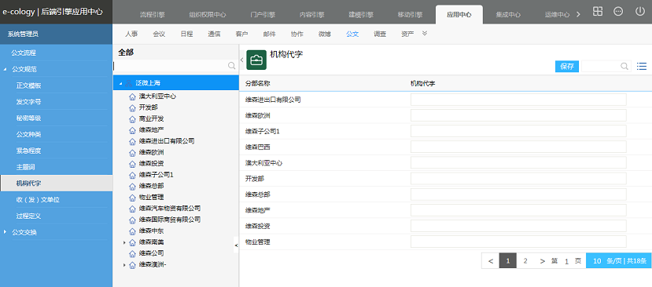The height and width of the screenshot is (287, 652).
Task: Click the green briefcase 机构代字 icon
Action: pos(256,60)
